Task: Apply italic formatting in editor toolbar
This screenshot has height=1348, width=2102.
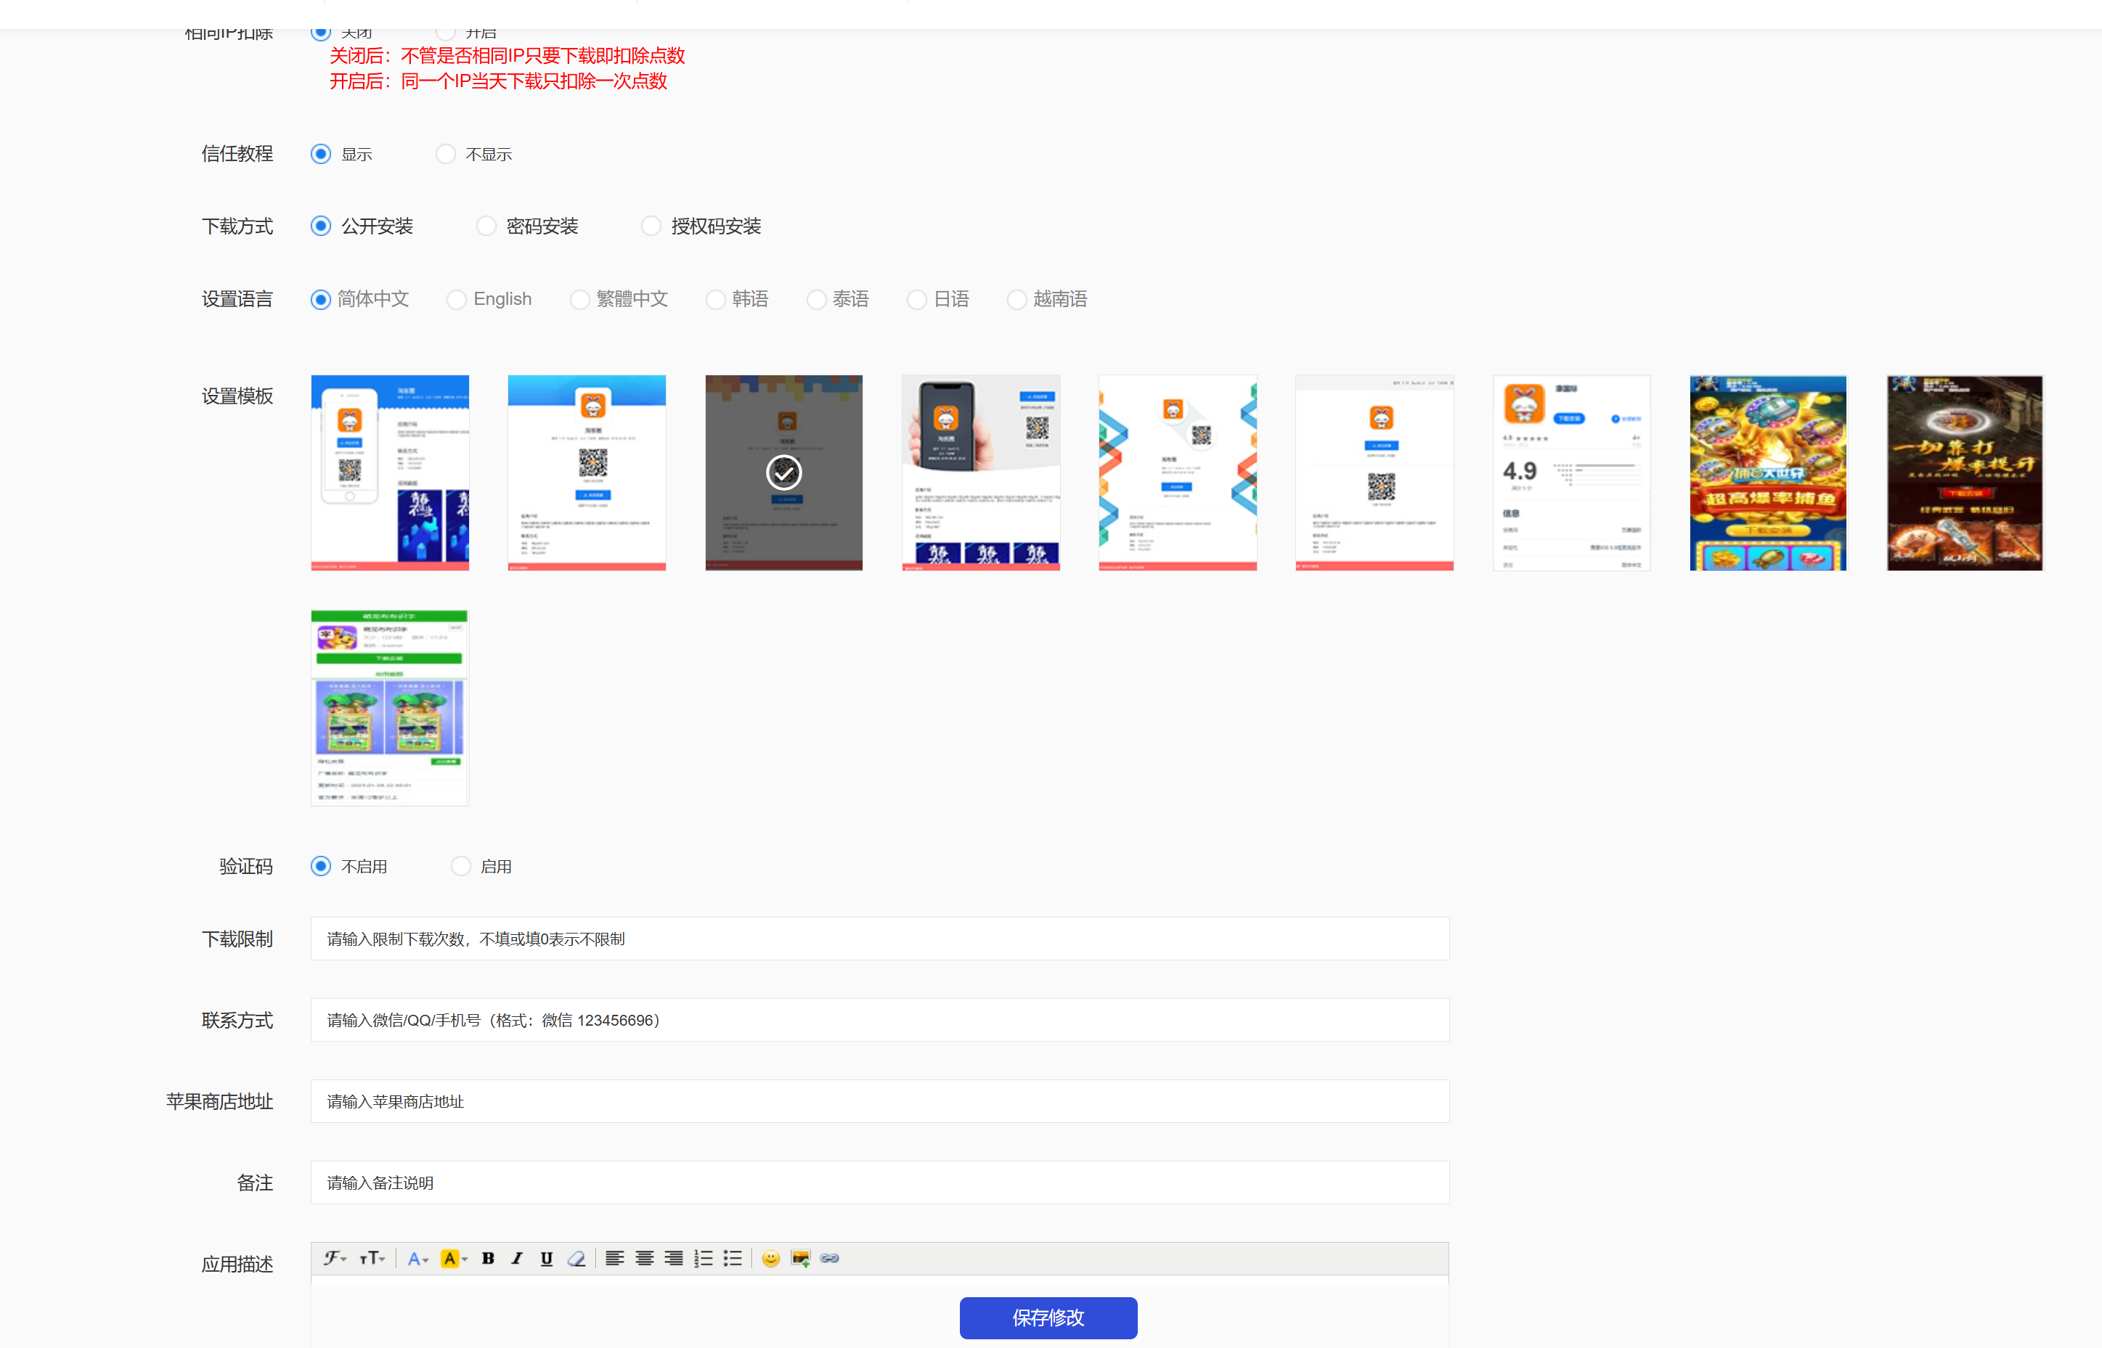Action: coord(518,1259)
